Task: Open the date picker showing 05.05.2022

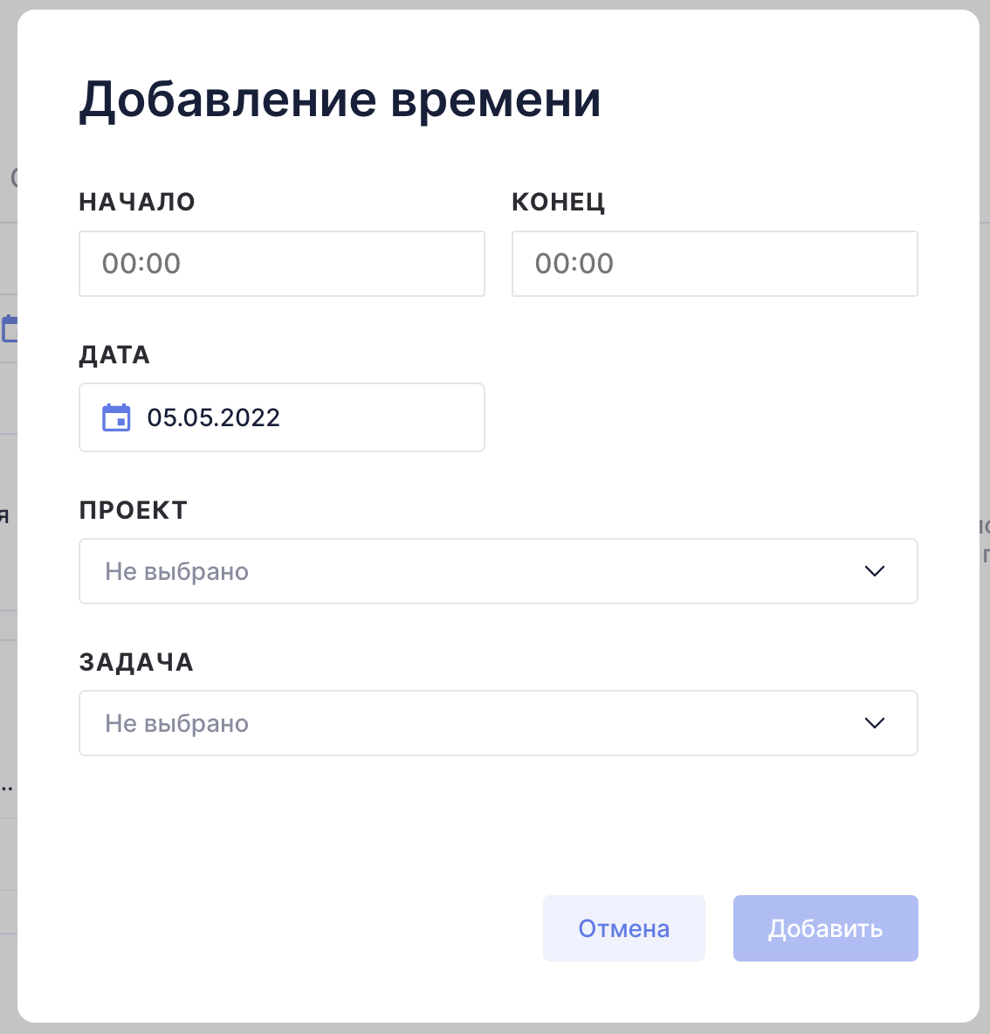Action: tap(282, 417)
